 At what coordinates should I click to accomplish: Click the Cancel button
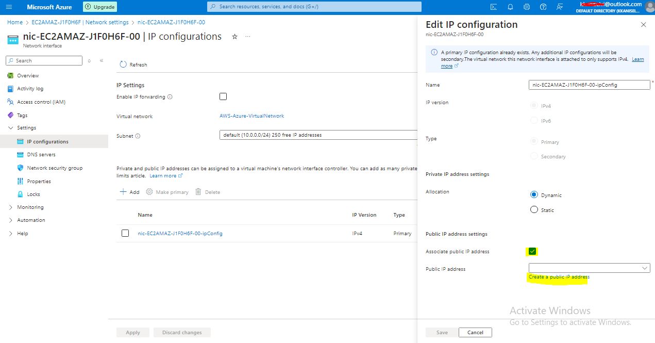click(475, 333)
